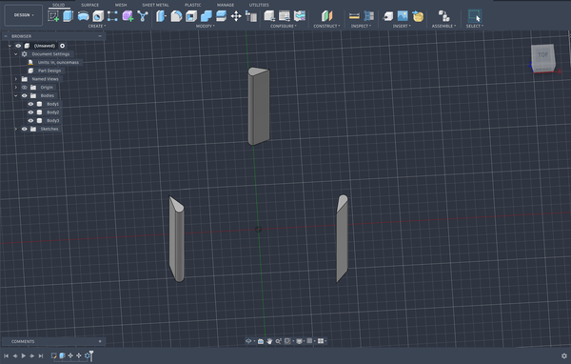Switch to the MANAGE tab
The image size is (571, 364).
[x=226, y=5]
